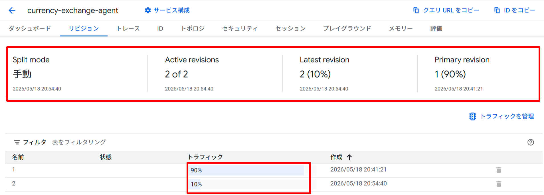Image resolution: width=544 pixels, height=195 pixels.
Task: Click the 作成 column header
Action: [336, 157]
